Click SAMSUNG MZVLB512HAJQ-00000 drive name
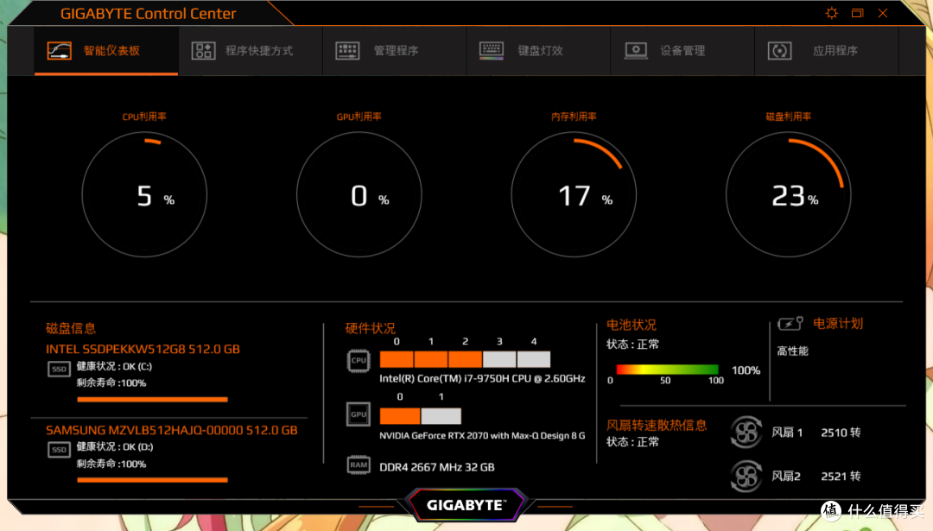The width and height of the screenshot is (933, 531). tap(171, 430)
